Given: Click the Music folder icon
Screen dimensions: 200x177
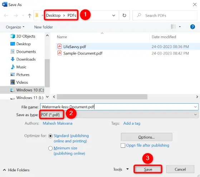Looking at the screenshot, I should click(13, 67).
